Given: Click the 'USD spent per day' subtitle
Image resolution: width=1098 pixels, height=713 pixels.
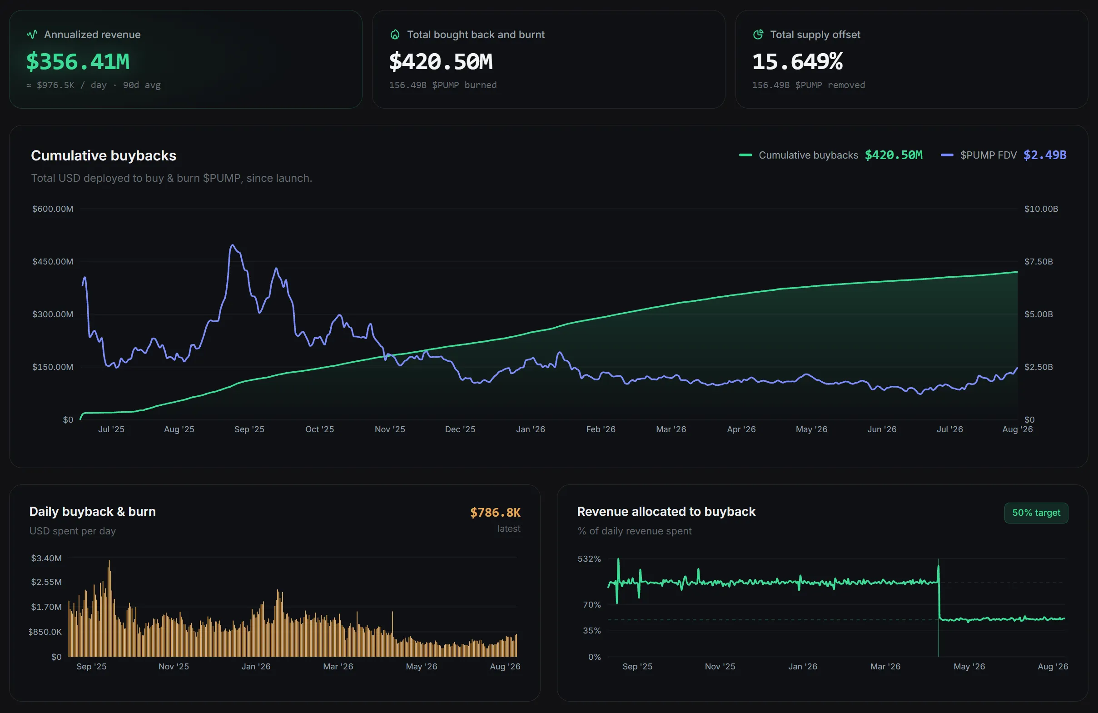Looking at the screenshot, I should pos(72,531).
